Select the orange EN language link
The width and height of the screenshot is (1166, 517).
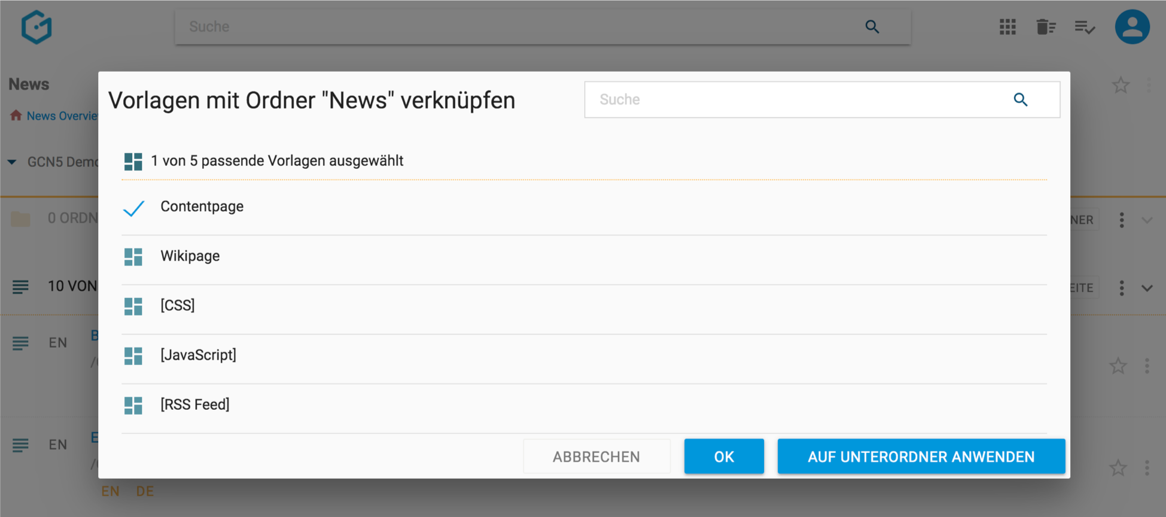[110, 491]
